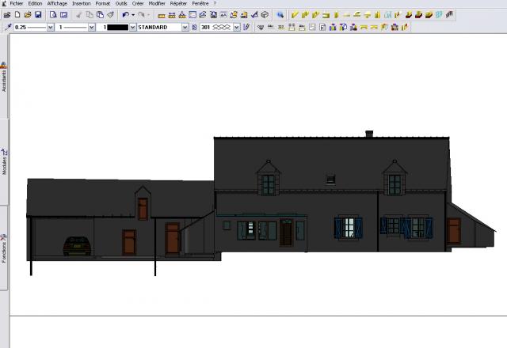Click the black color 1 swatch

(118, 28)
